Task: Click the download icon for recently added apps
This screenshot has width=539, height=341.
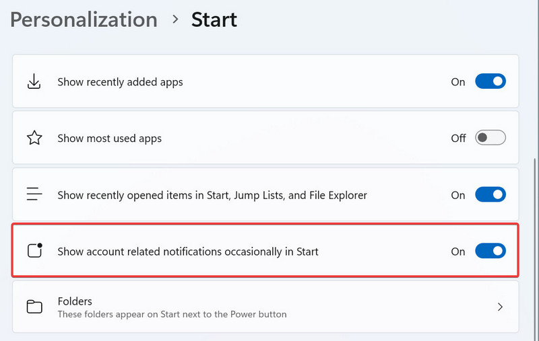Action: point(34,82)
